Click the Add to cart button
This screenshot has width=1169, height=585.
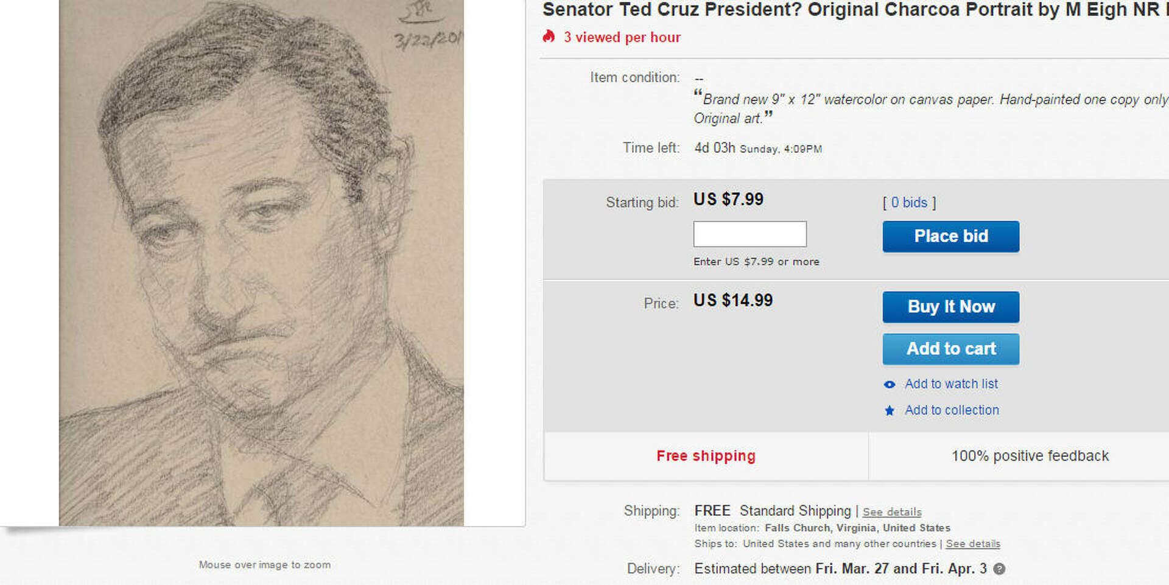click(x=950, y=349)
